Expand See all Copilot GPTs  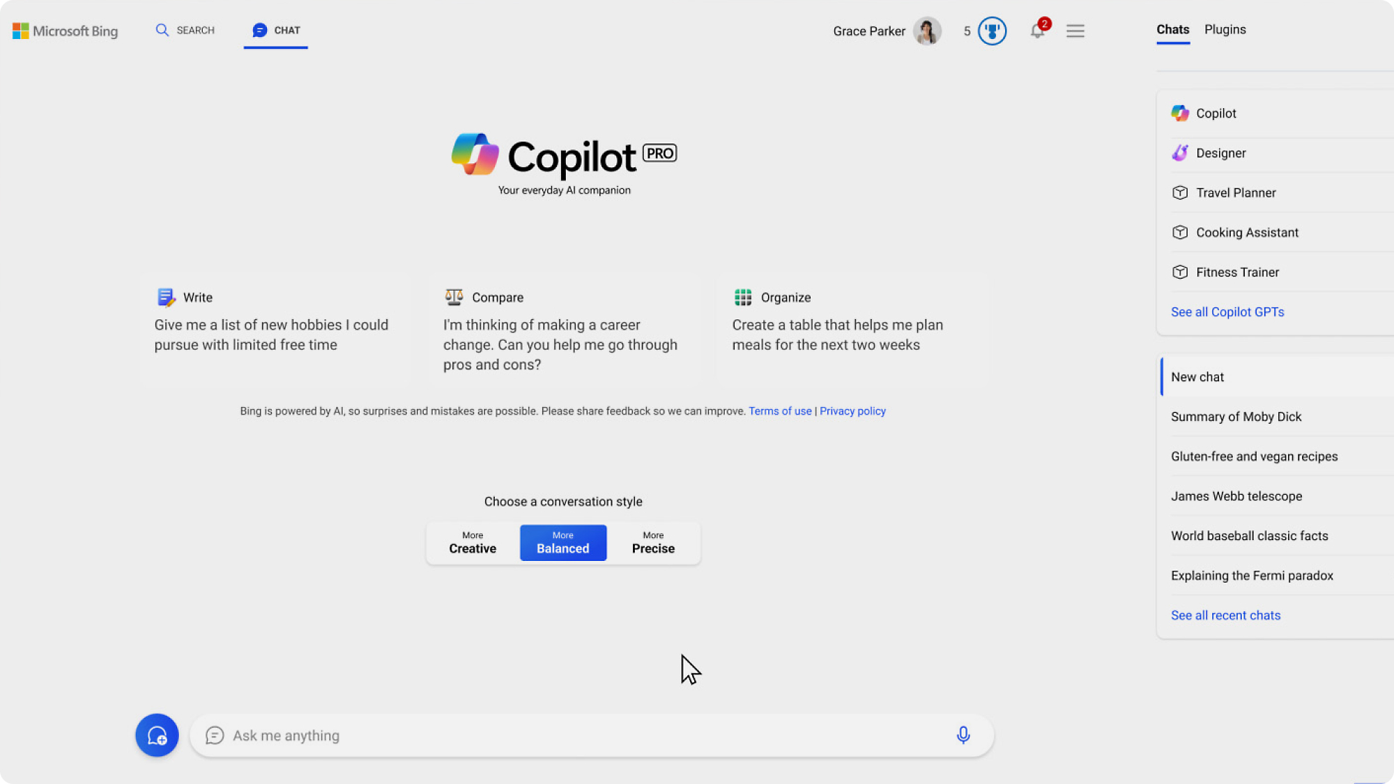click(x=1227, y=311)
